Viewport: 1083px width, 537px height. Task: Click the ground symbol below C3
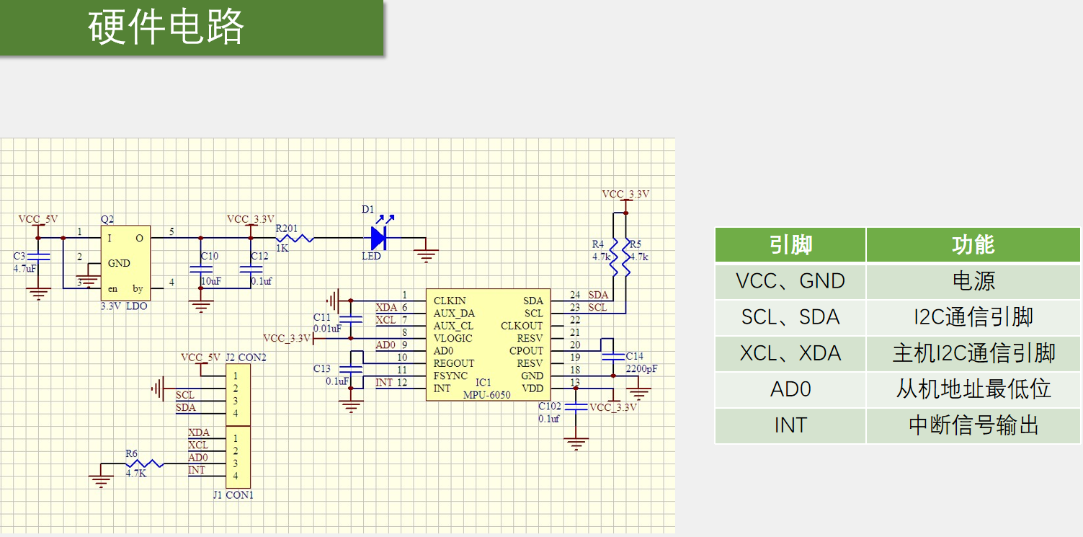(38, 294)
